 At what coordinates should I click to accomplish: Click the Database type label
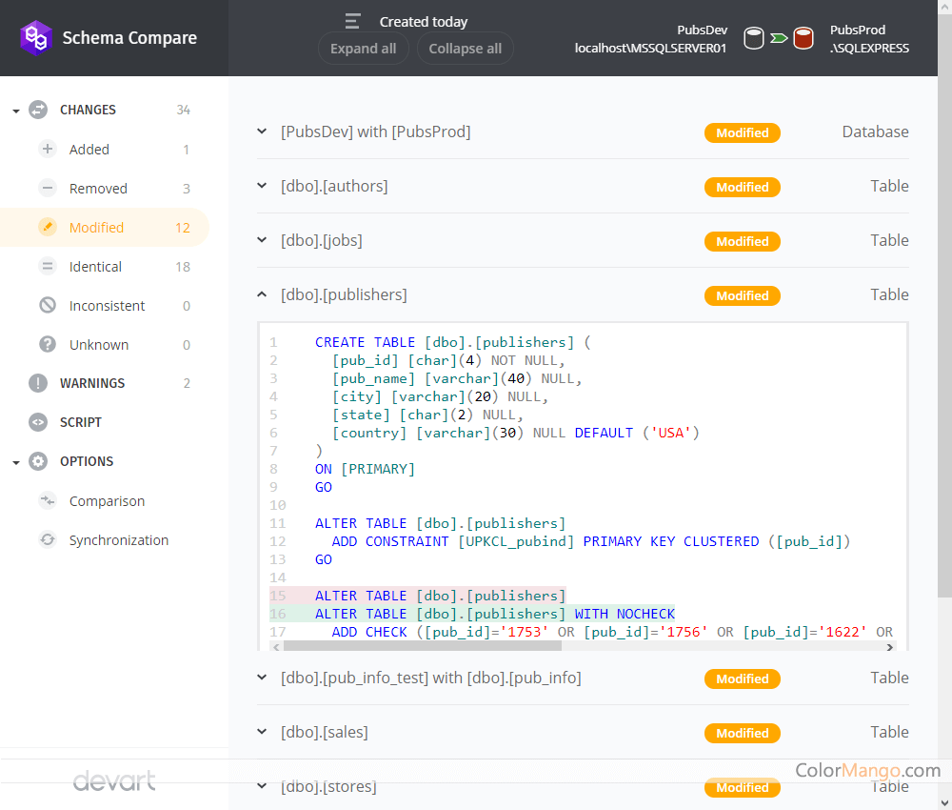pyautogui.click(x=875, y=132)
